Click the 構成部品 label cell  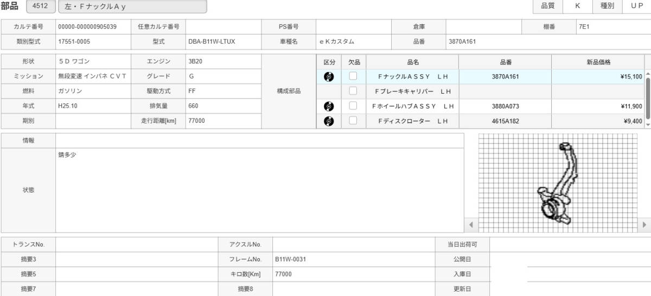point(288,91)
